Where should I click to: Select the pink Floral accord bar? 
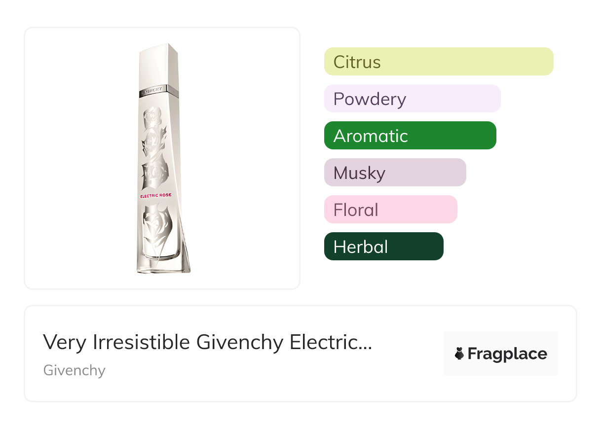click(x=390, y=210)
